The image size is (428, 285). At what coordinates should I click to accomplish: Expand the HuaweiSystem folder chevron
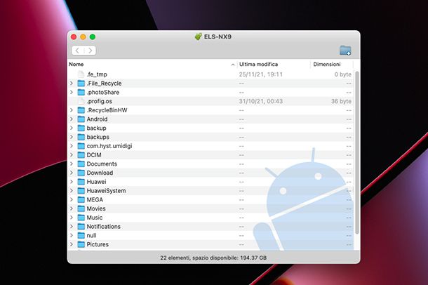click(x=72, y=190)
